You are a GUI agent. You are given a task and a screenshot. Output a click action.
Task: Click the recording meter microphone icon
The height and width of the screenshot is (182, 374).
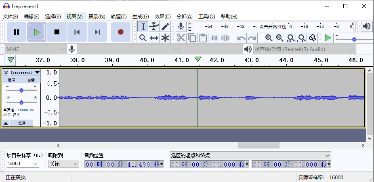click(181, 26)
